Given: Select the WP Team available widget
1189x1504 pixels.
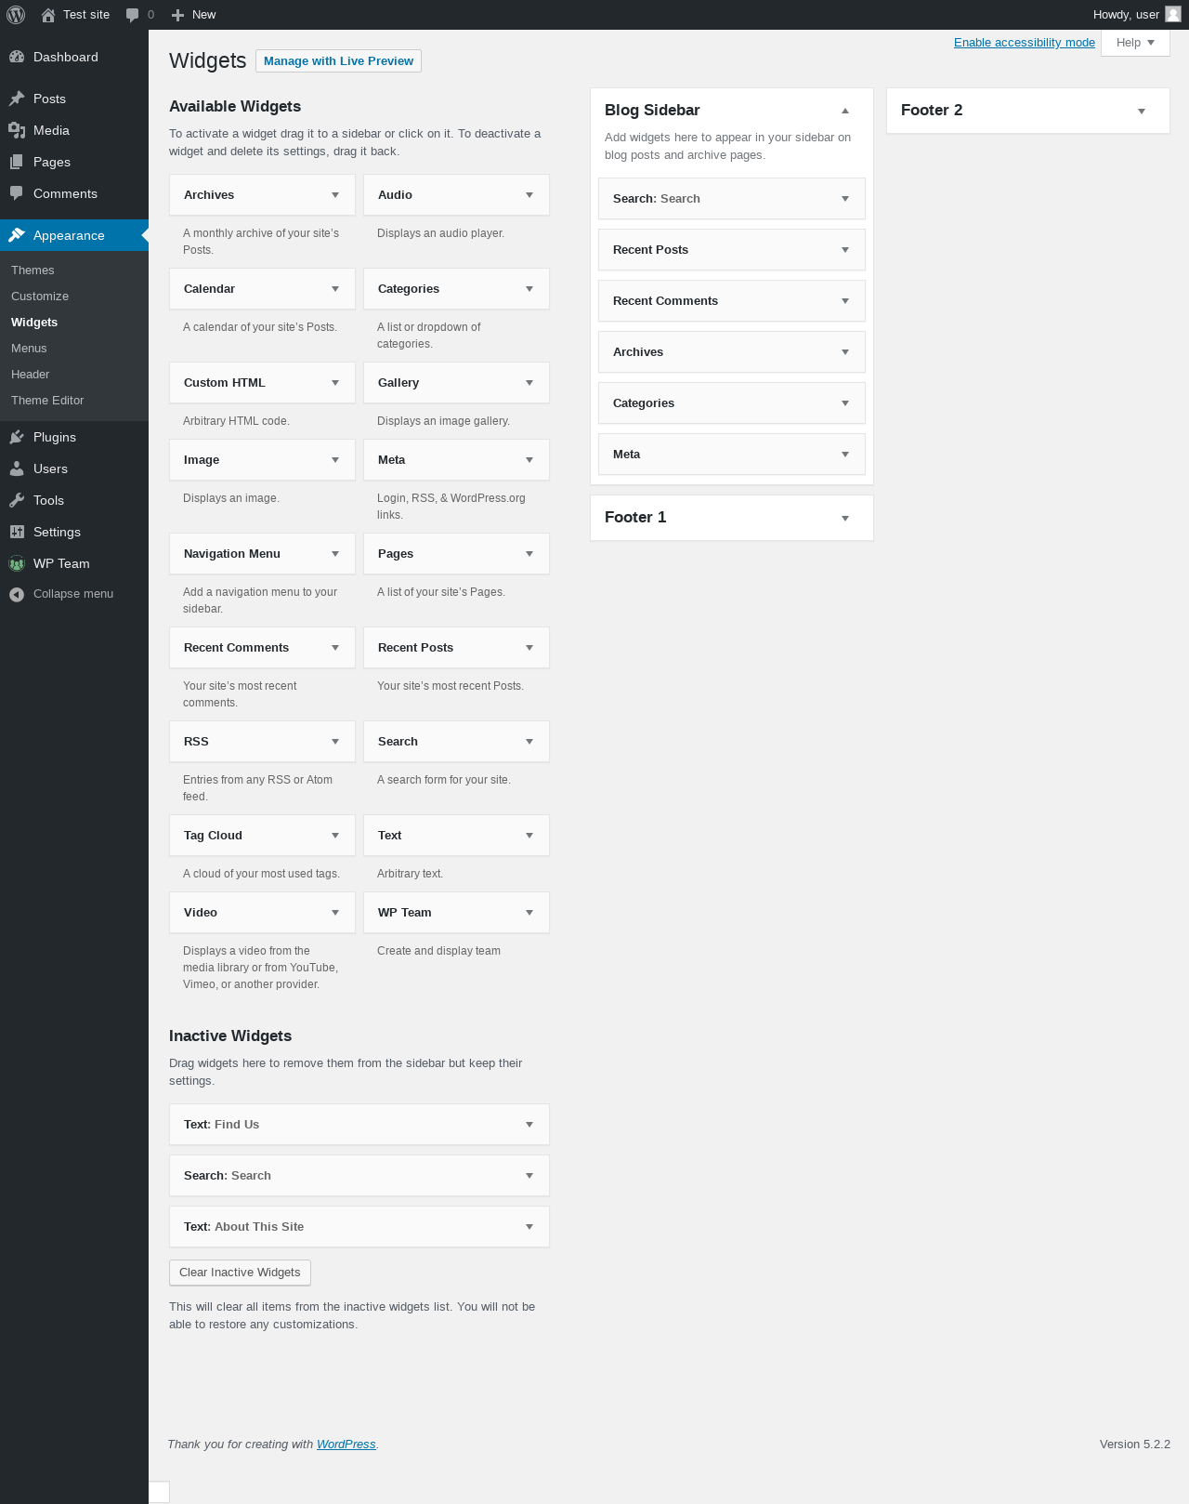Looking at the screenshot, I should 456,913.
